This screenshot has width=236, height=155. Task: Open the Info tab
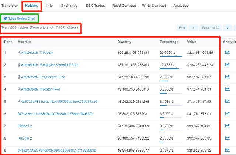[x=49, y=6]
